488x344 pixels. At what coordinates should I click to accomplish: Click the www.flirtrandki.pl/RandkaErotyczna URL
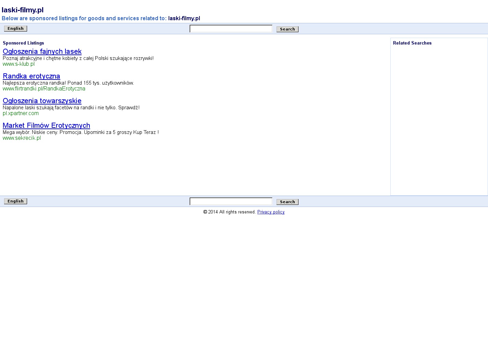44,89
